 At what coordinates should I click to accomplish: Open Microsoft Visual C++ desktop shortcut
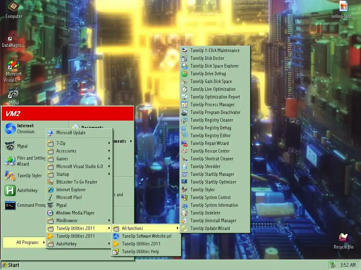point(14,71)
